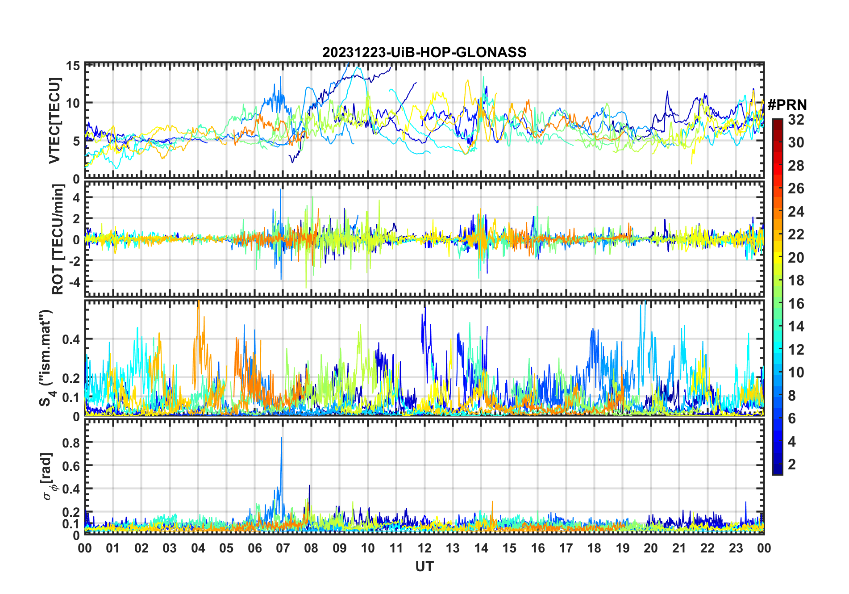Click colorbar tick label 10

tap(796, 372)
